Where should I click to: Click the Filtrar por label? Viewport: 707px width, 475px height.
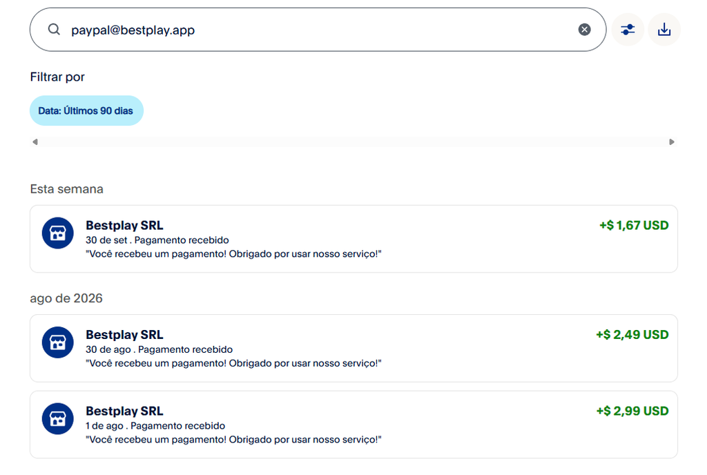(57, 77)
